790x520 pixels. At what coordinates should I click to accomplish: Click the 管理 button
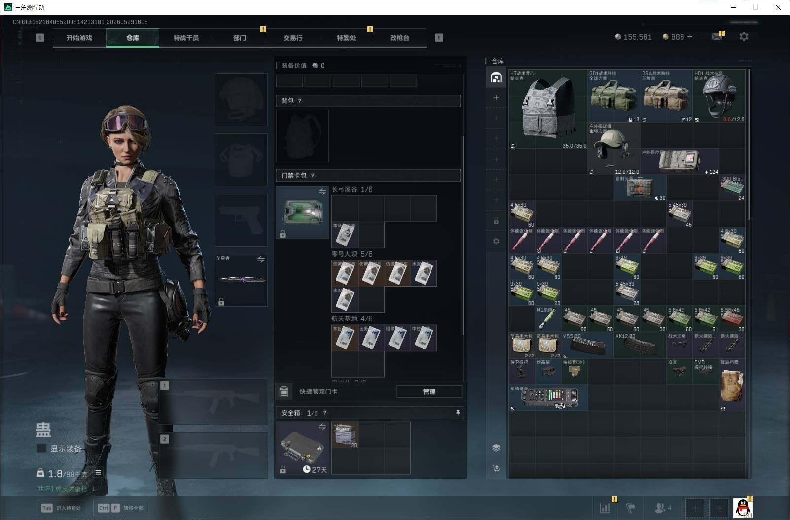point(429,391)
